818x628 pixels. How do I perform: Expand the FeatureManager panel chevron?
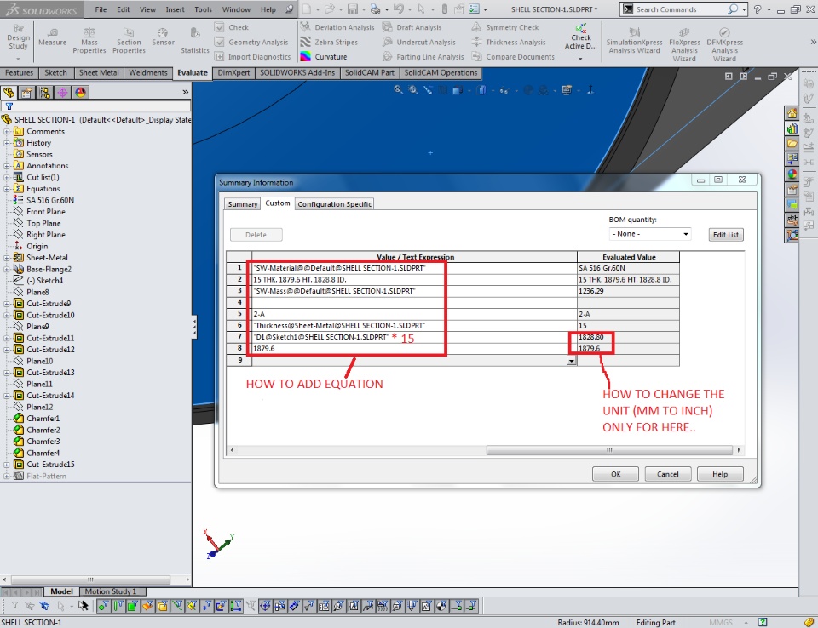(185, 92)
